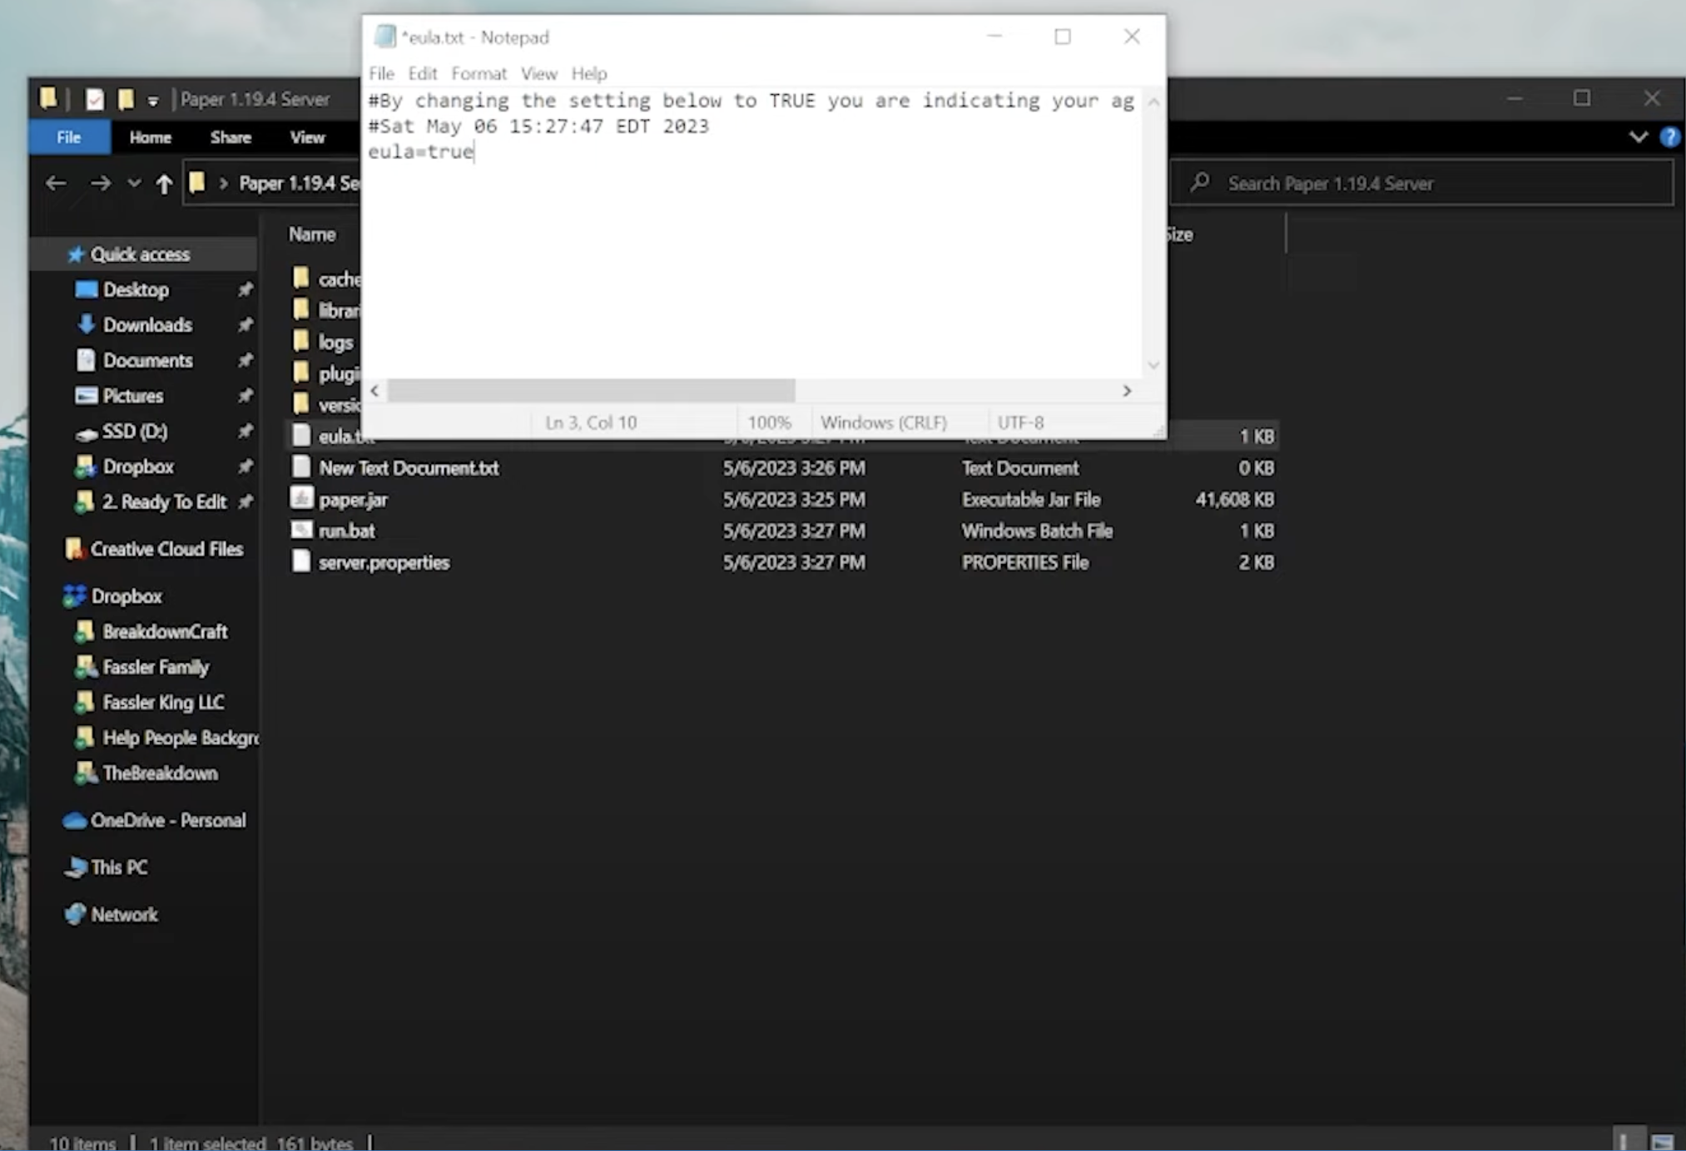Open Notepad Edit menu

422,73
